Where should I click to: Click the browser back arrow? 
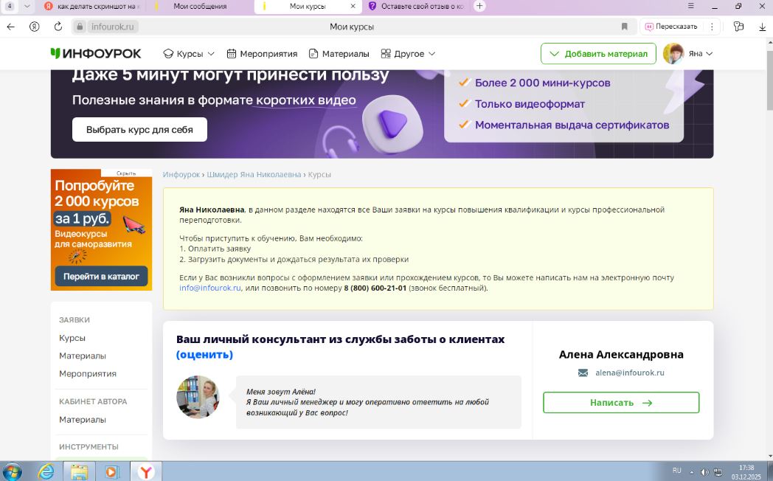(11, 27)
